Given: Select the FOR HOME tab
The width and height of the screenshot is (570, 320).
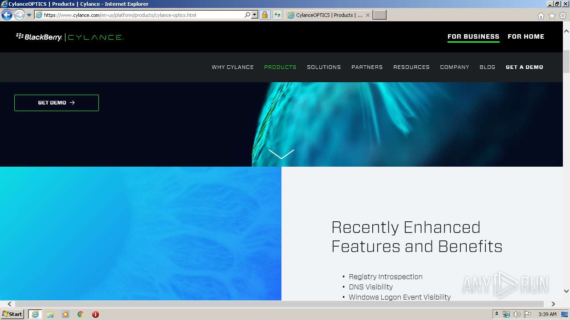Looking at the screenshot, I should (526, 36).
